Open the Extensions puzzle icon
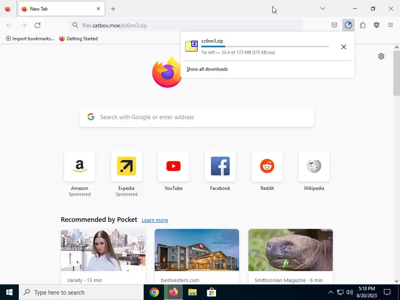The height and width of the screenshot is (300, 400). click(x=362, y=25)
